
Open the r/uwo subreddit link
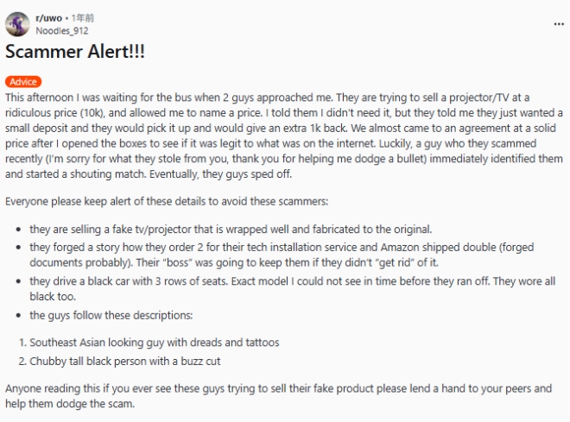point(50,17)
